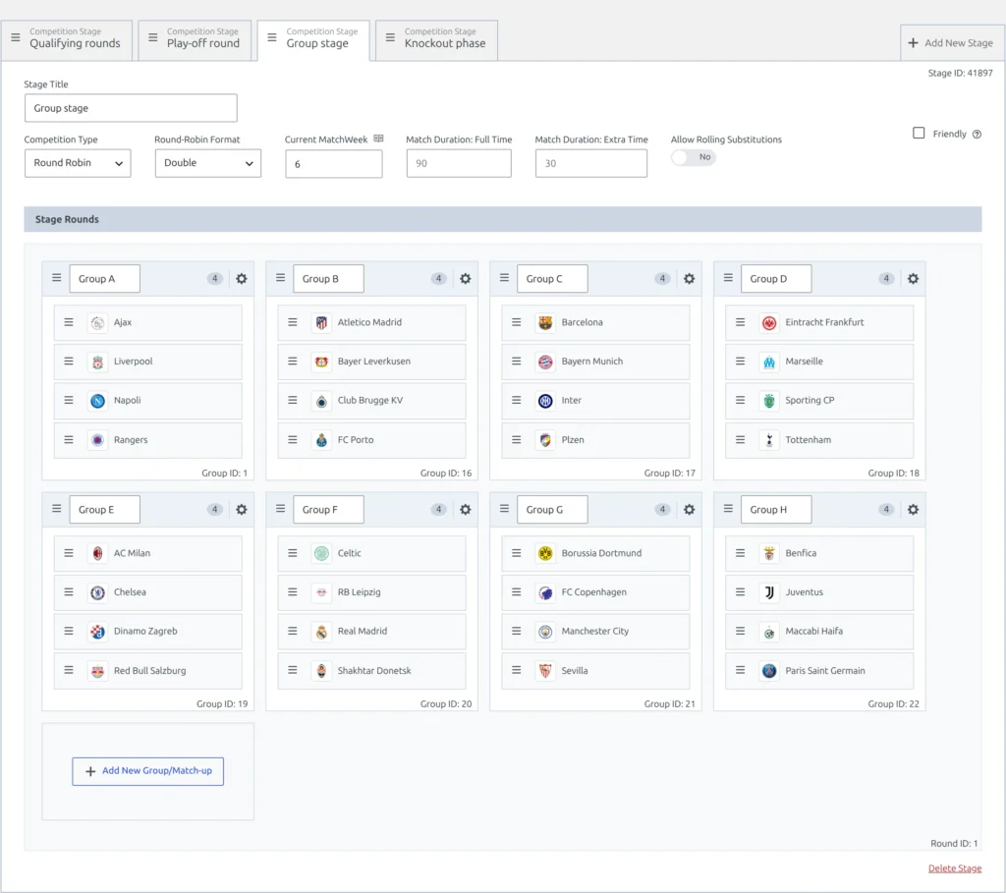Select the Borussia Dortmund team row
Image resolution: width=1006 pixels, height=893 pixels.
[596, 554]
